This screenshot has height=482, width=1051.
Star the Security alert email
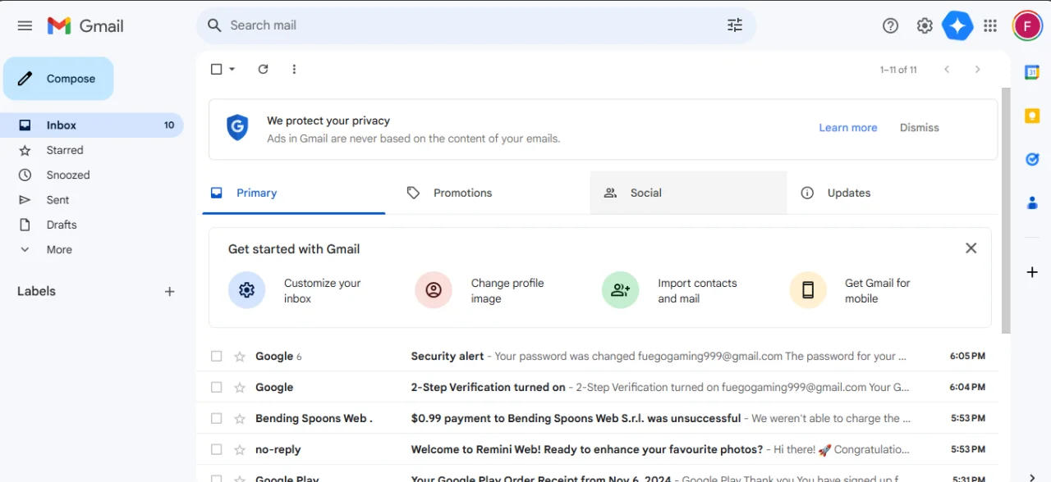pos(240,356)
